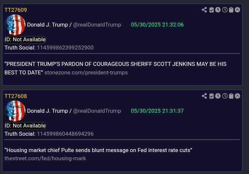This screenshot has width=249, height=174.
Task: Open Truth Social ID 114599862399252900
Action: 65,48
